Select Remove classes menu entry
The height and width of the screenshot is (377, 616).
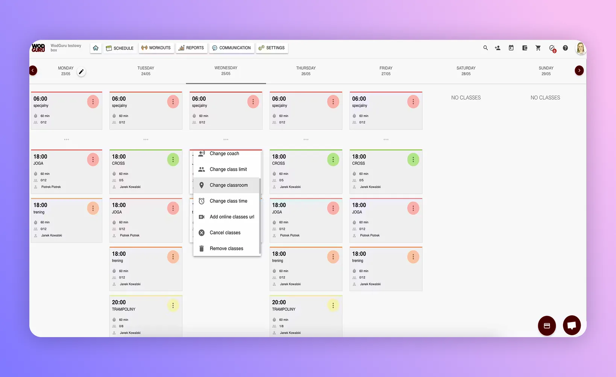pos(226,248)
